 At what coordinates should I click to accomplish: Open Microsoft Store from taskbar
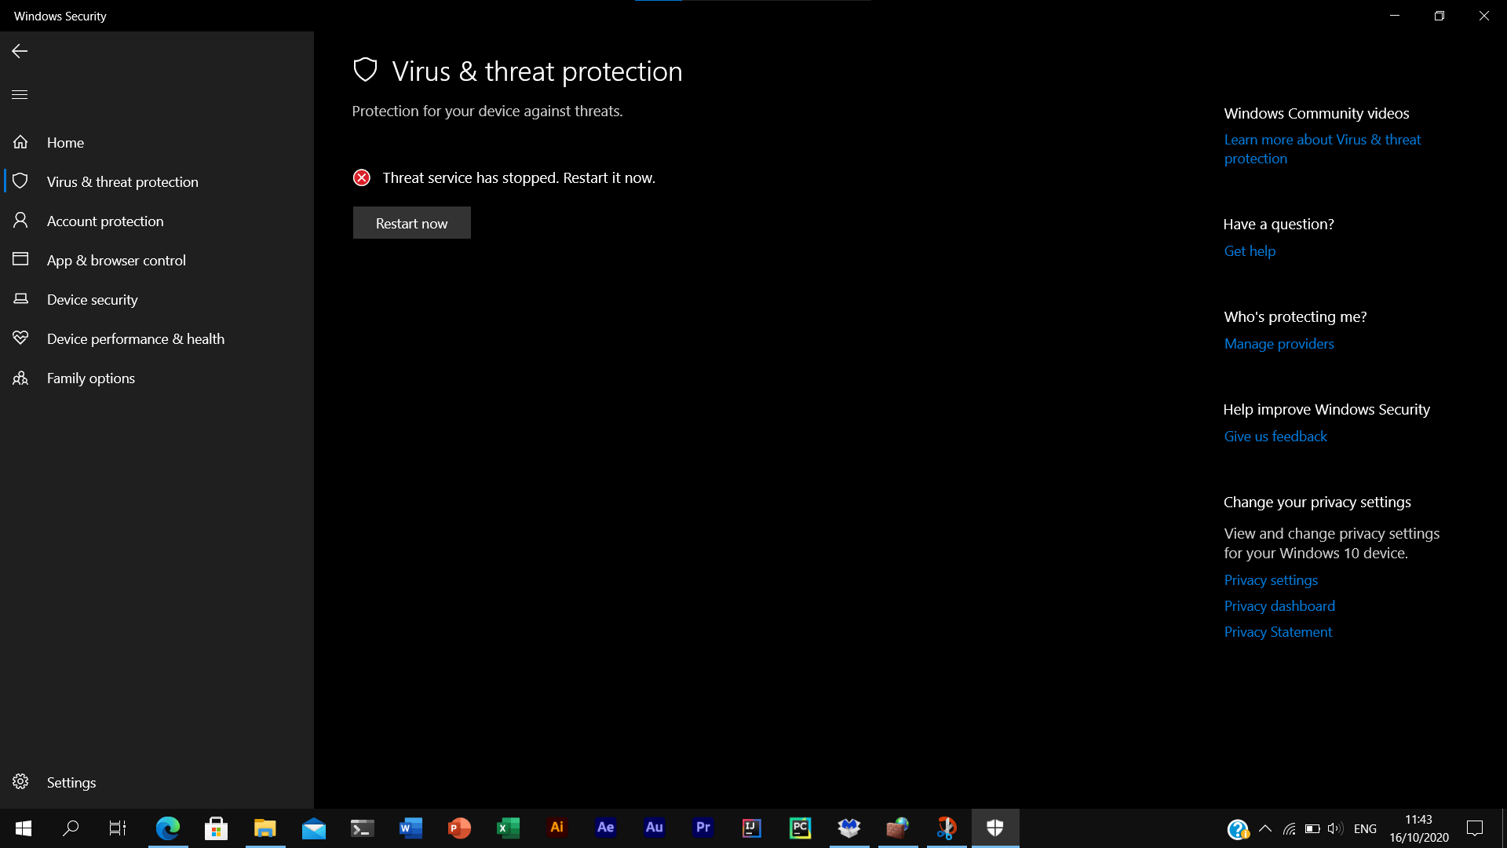[216, 828]
